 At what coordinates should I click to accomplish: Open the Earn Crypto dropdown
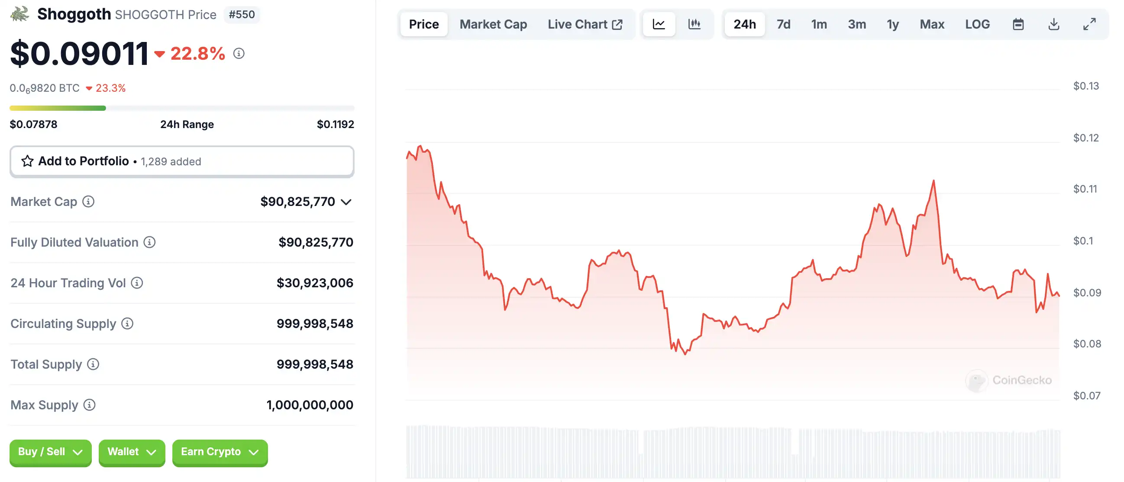pyautogui.click(x=220, y=452)
